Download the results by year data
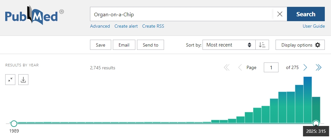The image size is (331, 138). tap(23, 80)
